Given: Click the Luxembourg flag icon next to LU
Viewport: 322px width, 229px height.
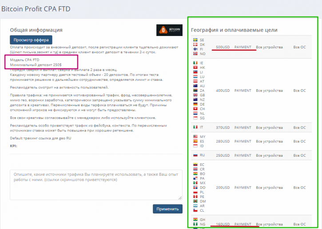Looking at the screenshot, I should pyautogui.click(x=195, y=77).
